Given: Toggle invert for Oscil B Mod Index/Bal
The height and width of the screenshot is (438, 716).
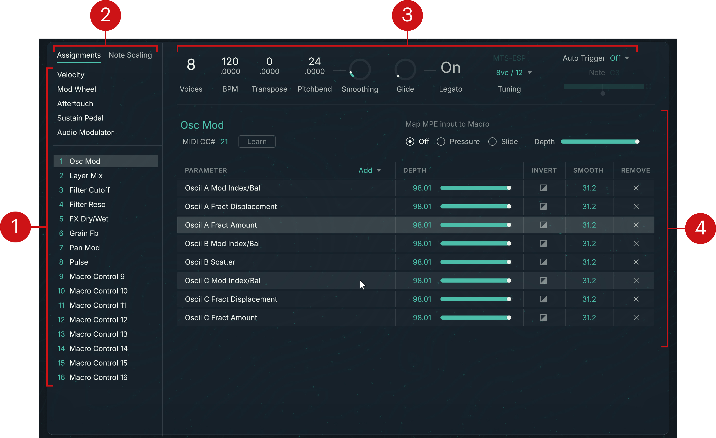Looking at the screenshot, I should tap(543, 243).
